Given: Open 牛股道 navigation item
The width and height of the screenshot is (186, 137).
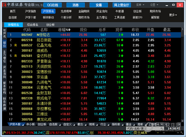Looking at the screenshot, I should (x=120, y=11).
